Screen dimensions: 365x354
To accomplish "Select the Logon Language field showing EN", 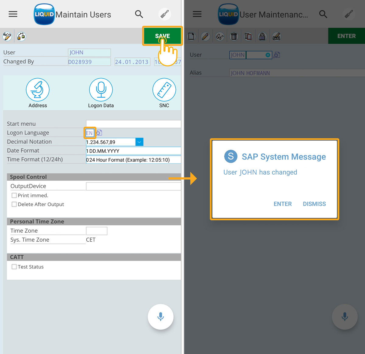I will click(x=89, y=133).
